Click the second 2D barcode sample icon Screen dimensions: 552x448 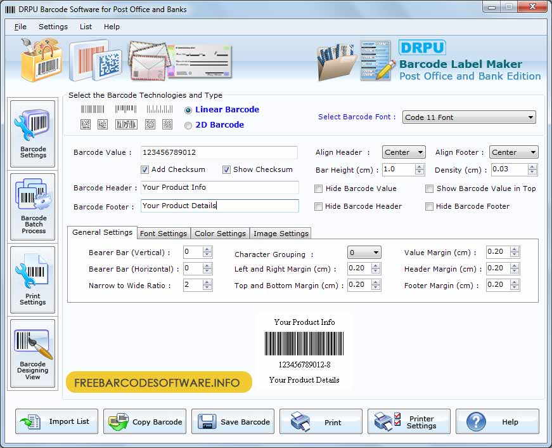click(x=103, y=124)
